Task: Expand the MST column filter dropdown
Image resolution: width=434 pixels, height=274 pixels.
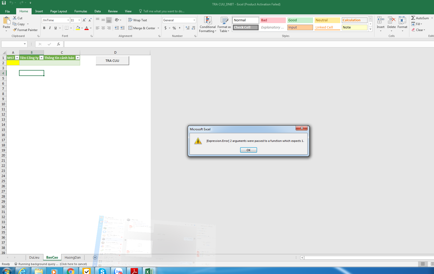Action: (17, 58)
